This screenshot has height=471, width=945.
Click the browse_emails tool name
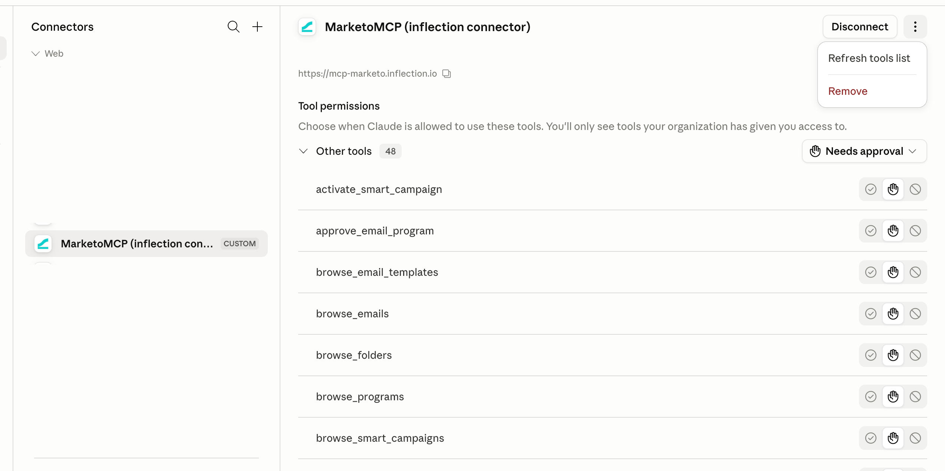(352, 314)
